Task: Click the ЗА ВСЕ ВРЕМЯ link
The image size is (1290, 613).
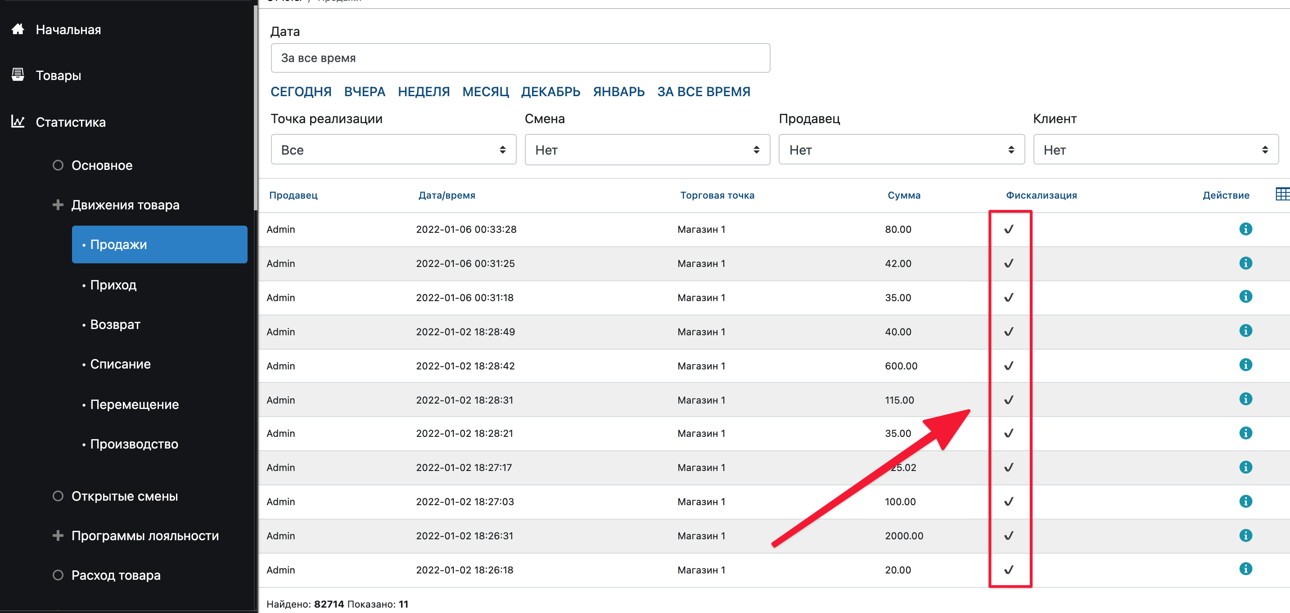Action: [x=703, y=92]
